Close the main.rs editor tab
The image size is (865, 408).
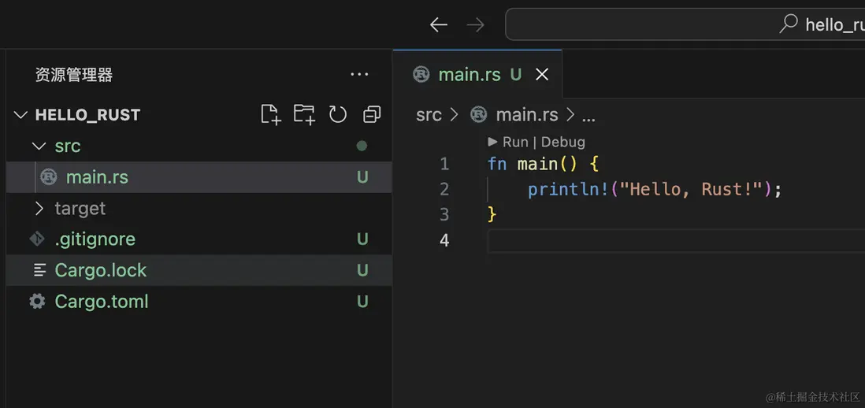tap(542, 75)
